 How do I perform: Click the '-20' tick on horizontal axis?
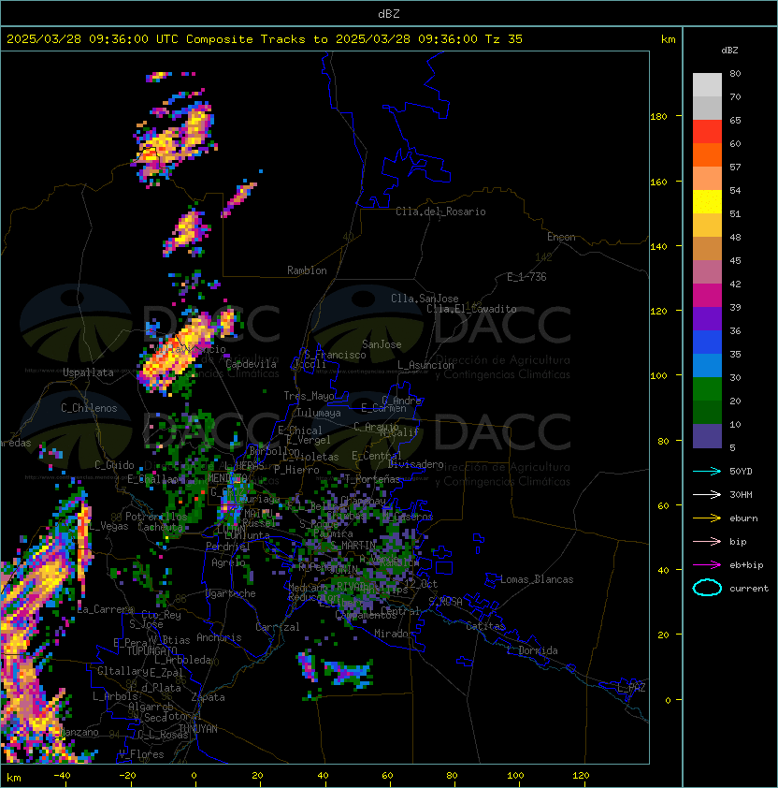point(127,776)
